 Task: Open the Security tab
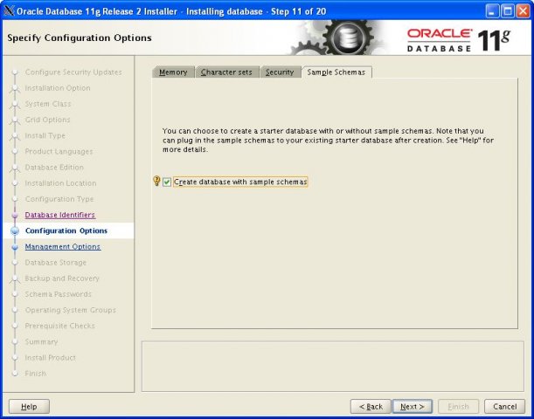280,72
